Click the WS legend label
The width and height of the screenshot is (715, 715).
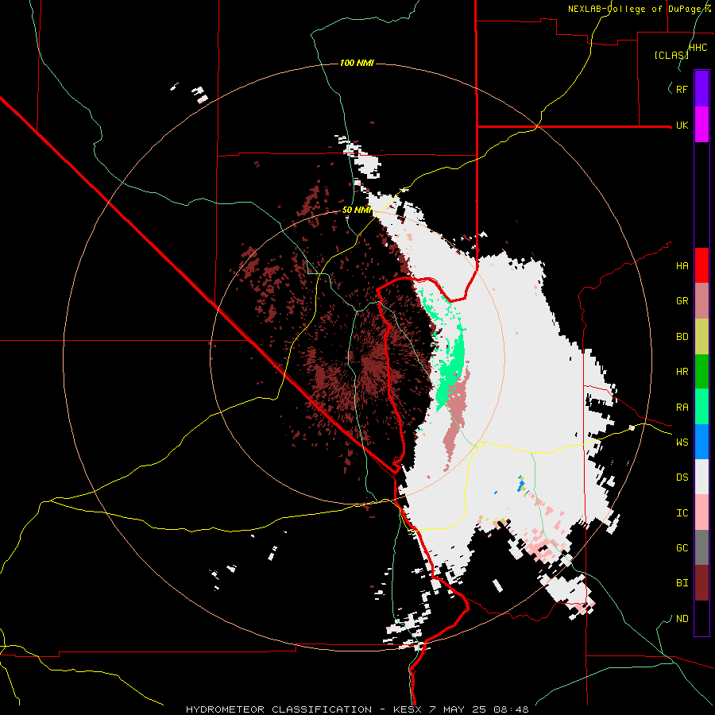682,442
